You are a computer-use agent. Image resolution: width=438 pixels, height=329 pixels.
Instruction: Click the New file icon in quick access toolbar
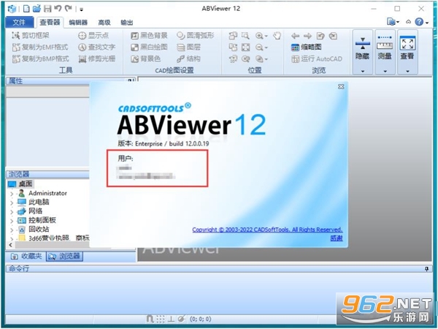click(26, 9)
